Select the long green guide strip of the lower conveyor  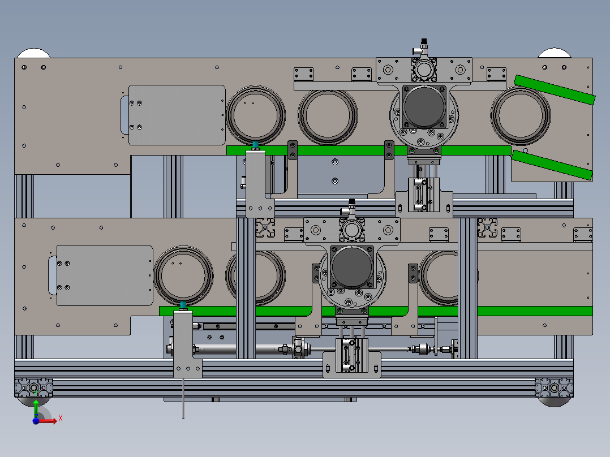375,311
